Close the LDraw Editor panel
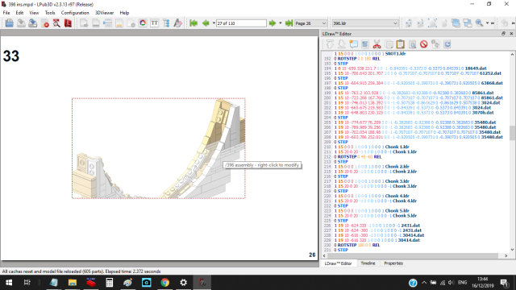This screenshot has width=516, height=290. click(x=511, y=34)
